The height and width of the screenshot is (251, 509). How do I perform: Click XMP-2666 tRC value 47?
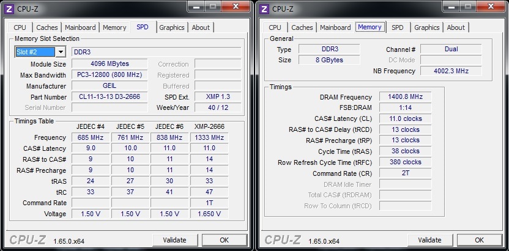click(209, 192)
